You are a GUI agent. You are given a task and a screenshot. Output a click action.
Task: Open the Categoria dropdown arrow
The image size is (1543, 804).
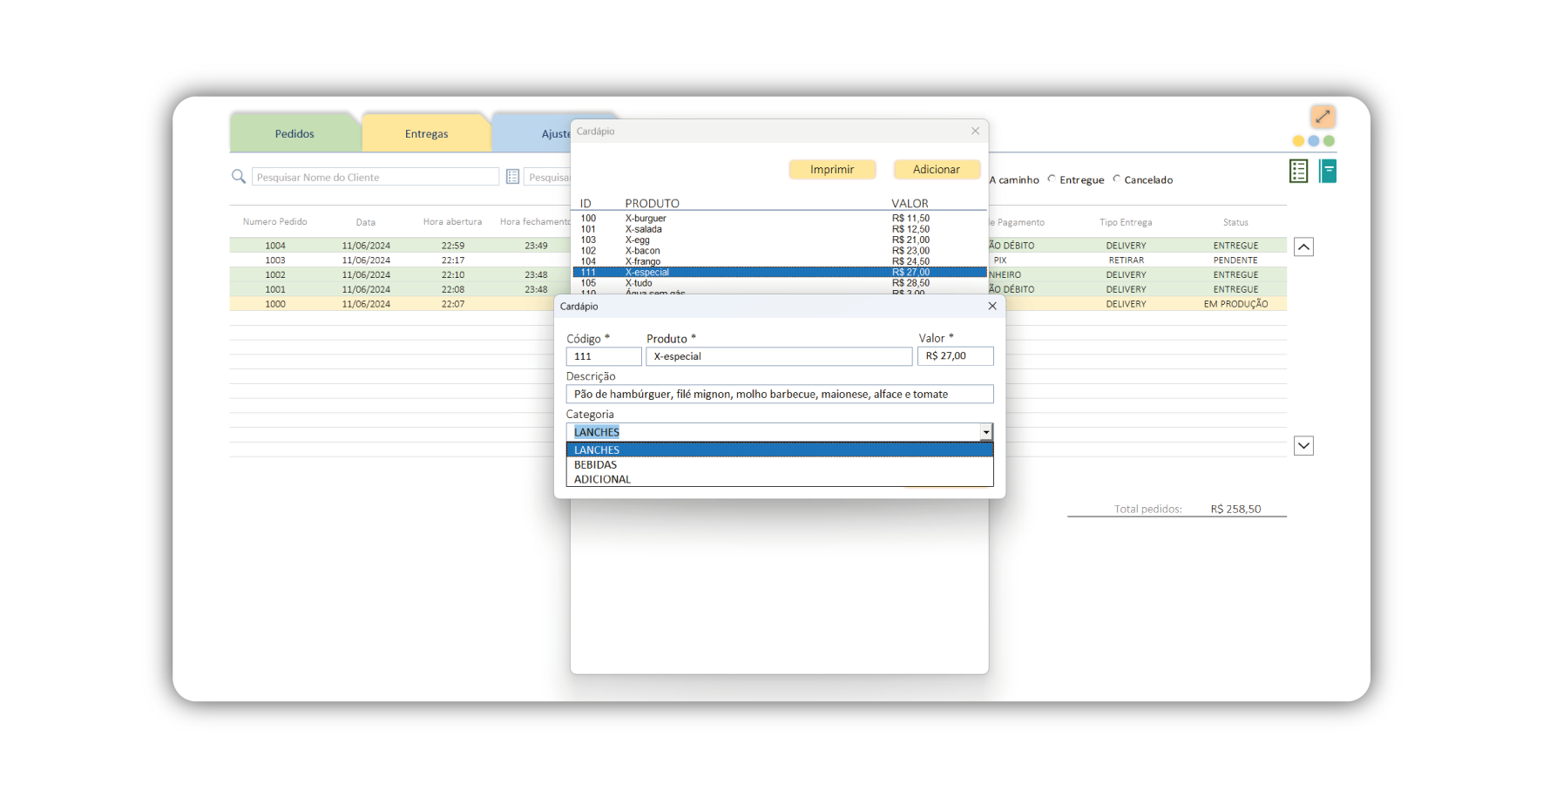pyautogui.click(x=986, y=432)
